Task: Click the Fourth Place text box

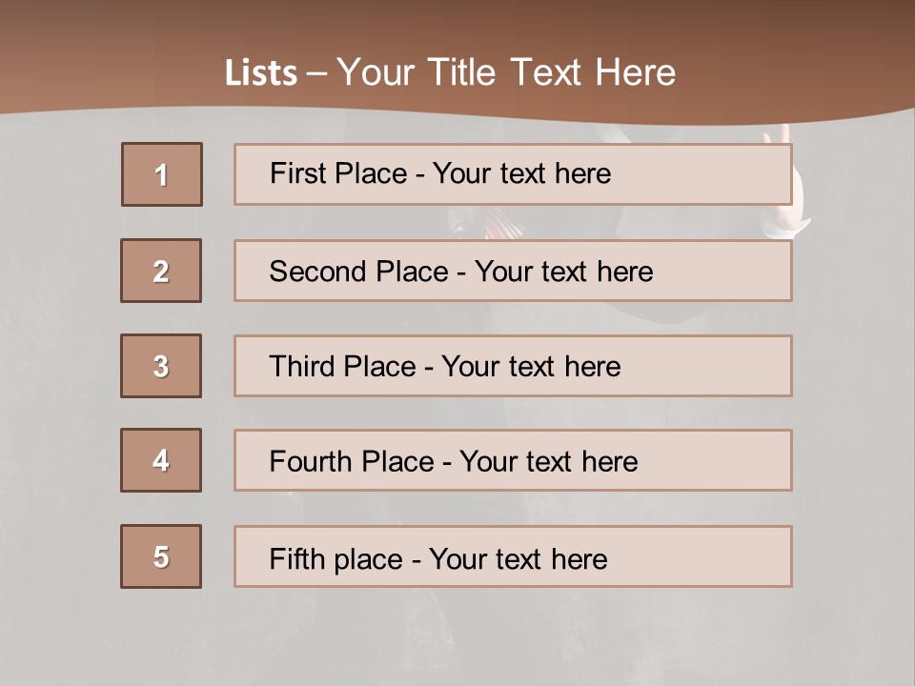Action: point(513,460)
